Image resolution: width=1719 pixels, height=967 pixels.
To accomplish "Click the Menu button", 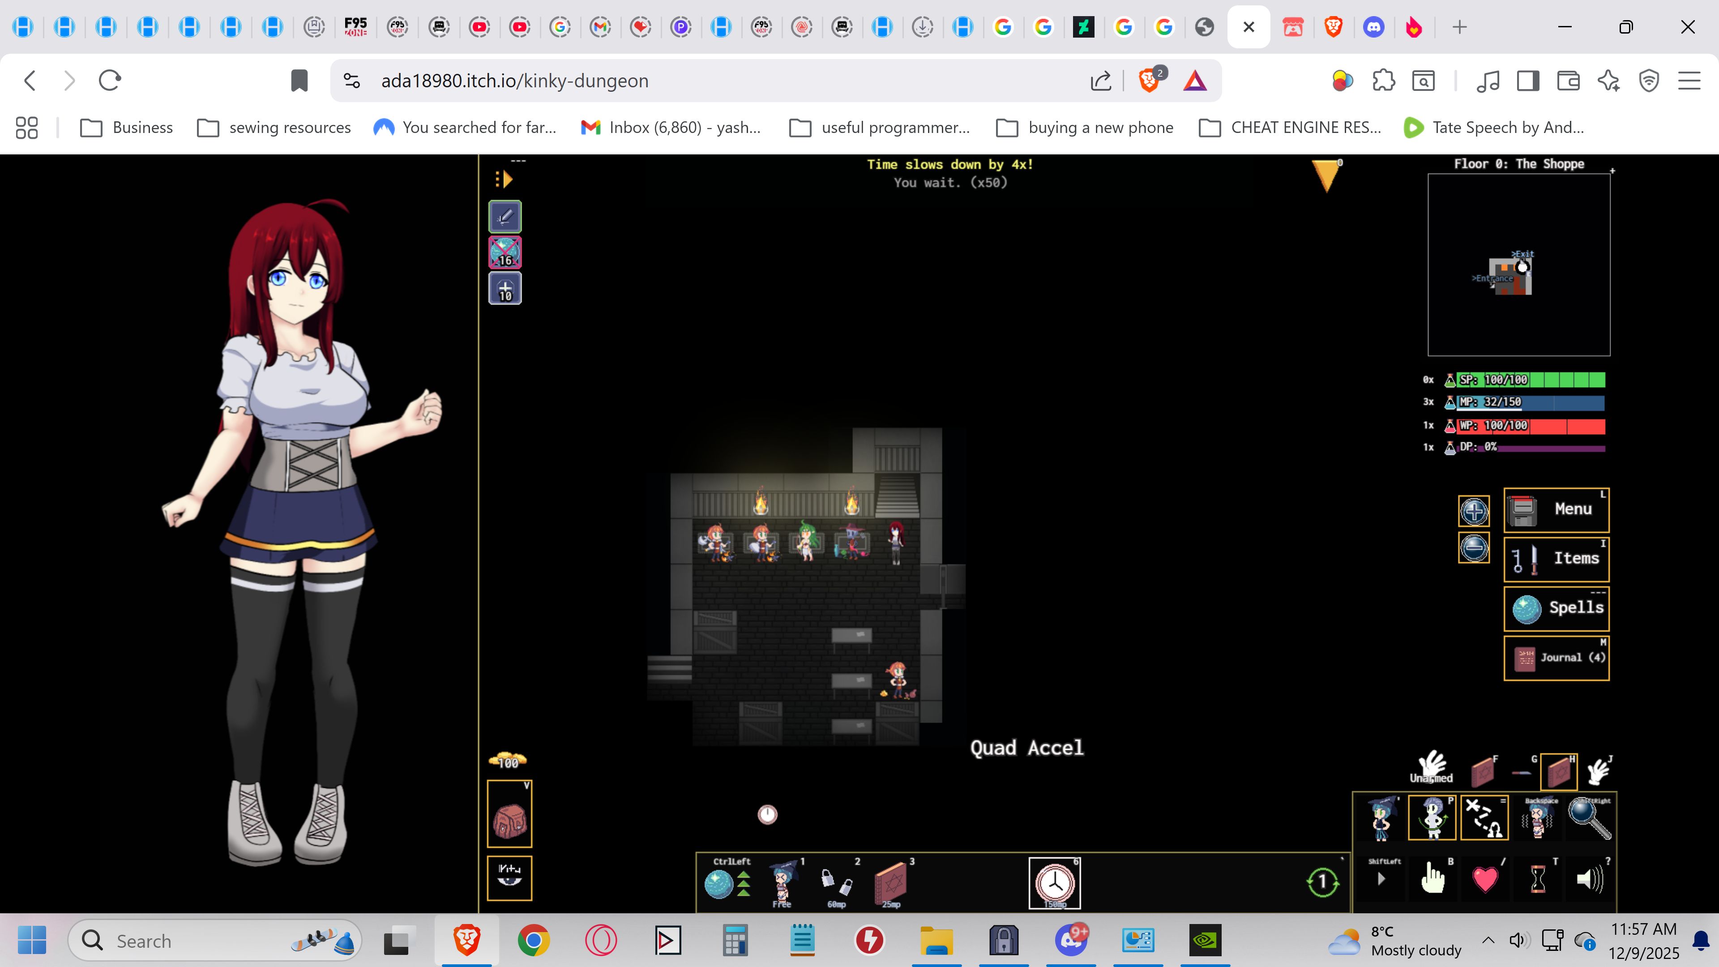I will point(1556,509).
